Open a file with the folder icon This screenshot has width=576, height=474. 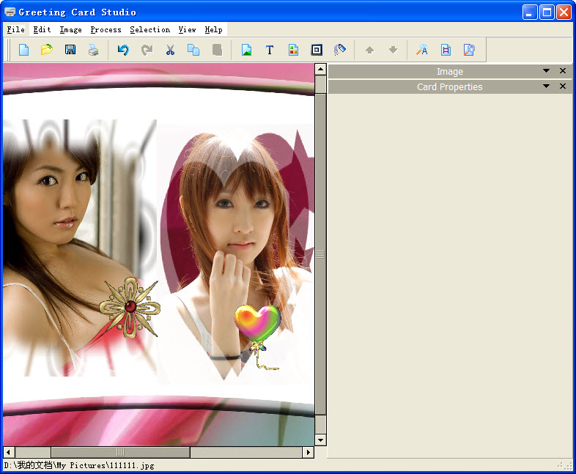point(47,50)
